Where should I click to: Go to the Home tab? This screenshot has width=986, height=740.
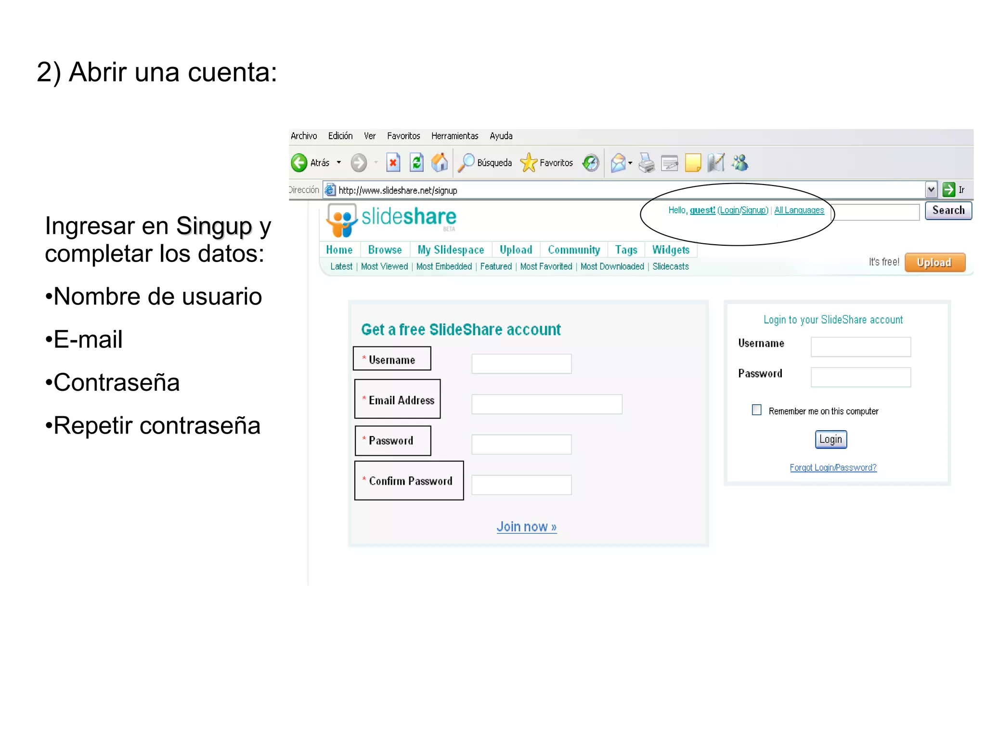click(339, 250)
